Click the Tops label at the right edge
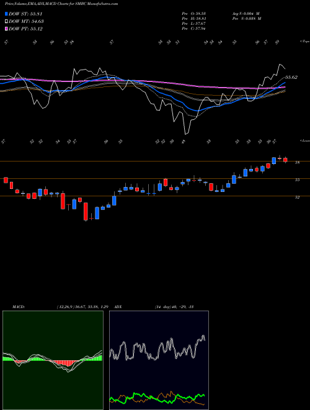Viewport: 310px width, 410px height. [304, 42]
